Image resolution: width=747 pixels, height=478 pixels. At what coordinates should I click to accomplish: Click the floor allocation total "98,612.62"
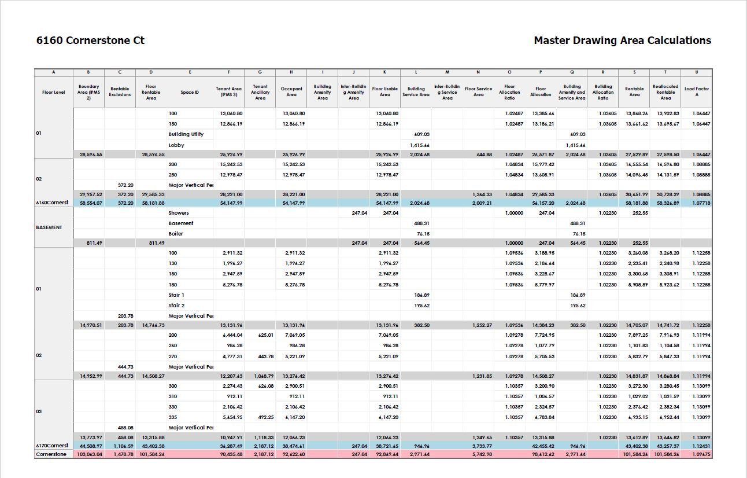coord(543,454)
